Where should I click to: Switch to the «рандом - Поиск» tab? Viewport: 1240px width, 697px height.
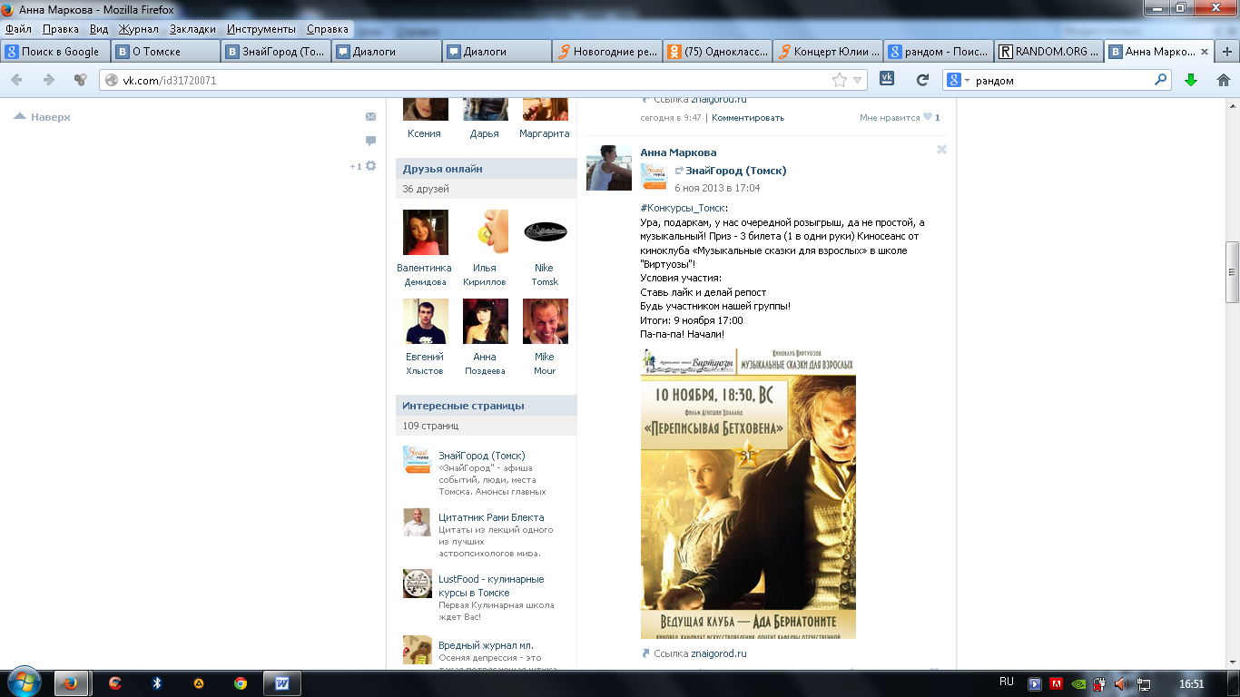point(939,52)
